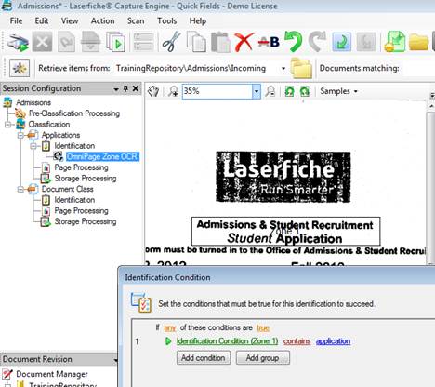This screenshot has height=387, width=435.
Task: Click the Identification Condition (Zone 1) link
Action: pyautogui.click(x=227, y=341)
